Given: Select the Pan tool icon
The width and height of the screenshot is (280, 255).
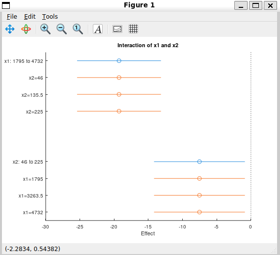Looking at the screenshot, I should click(10, 29).
